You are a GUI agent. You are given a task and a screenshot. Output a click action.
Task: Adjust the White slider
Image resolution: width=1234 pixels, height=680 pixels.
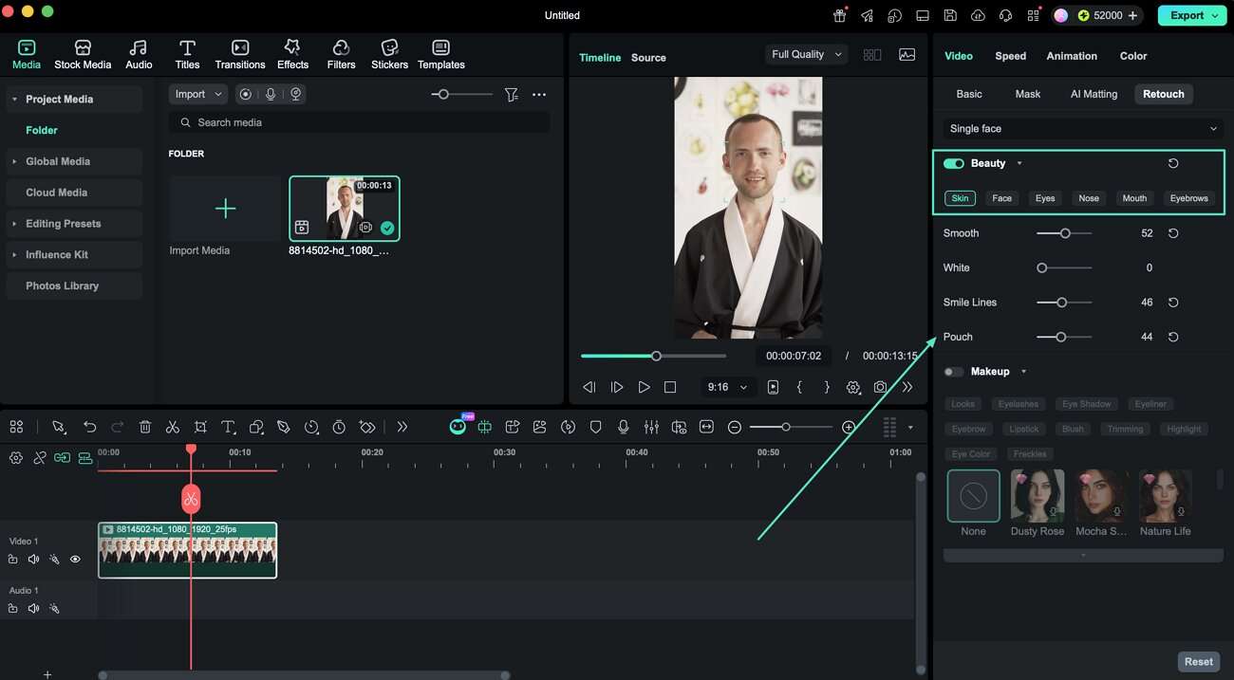pos(1064,268)
